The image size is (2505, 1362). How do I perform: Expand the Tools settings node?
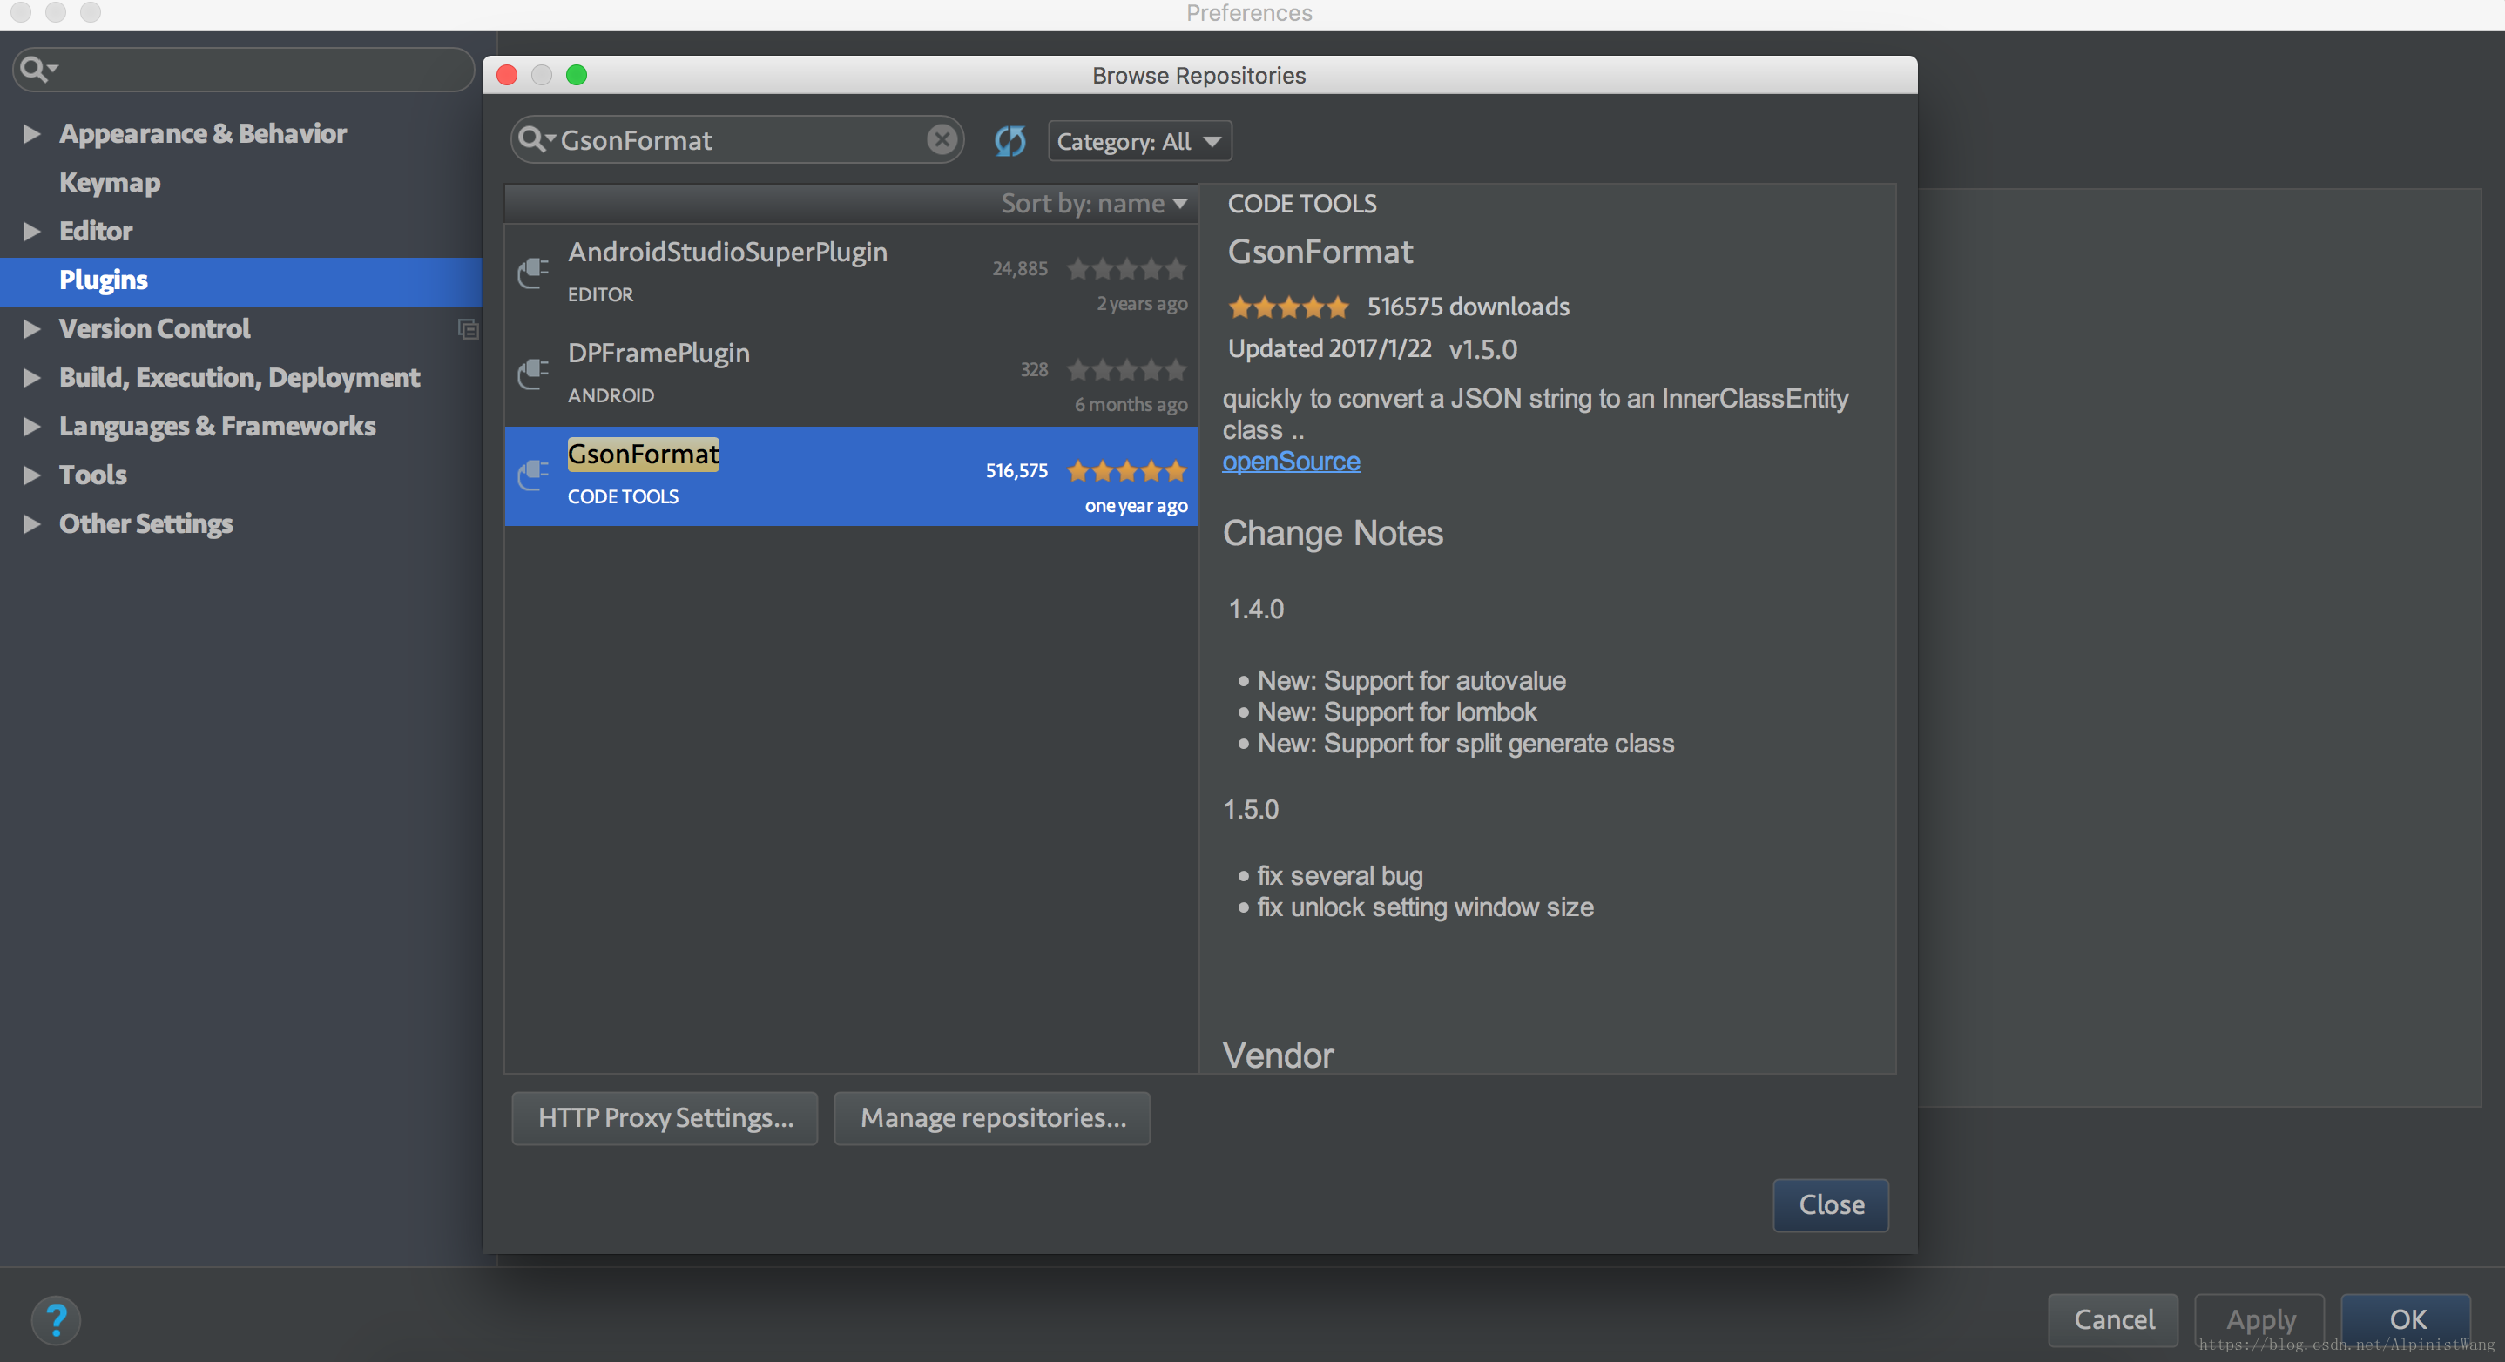tap(31, 475)
